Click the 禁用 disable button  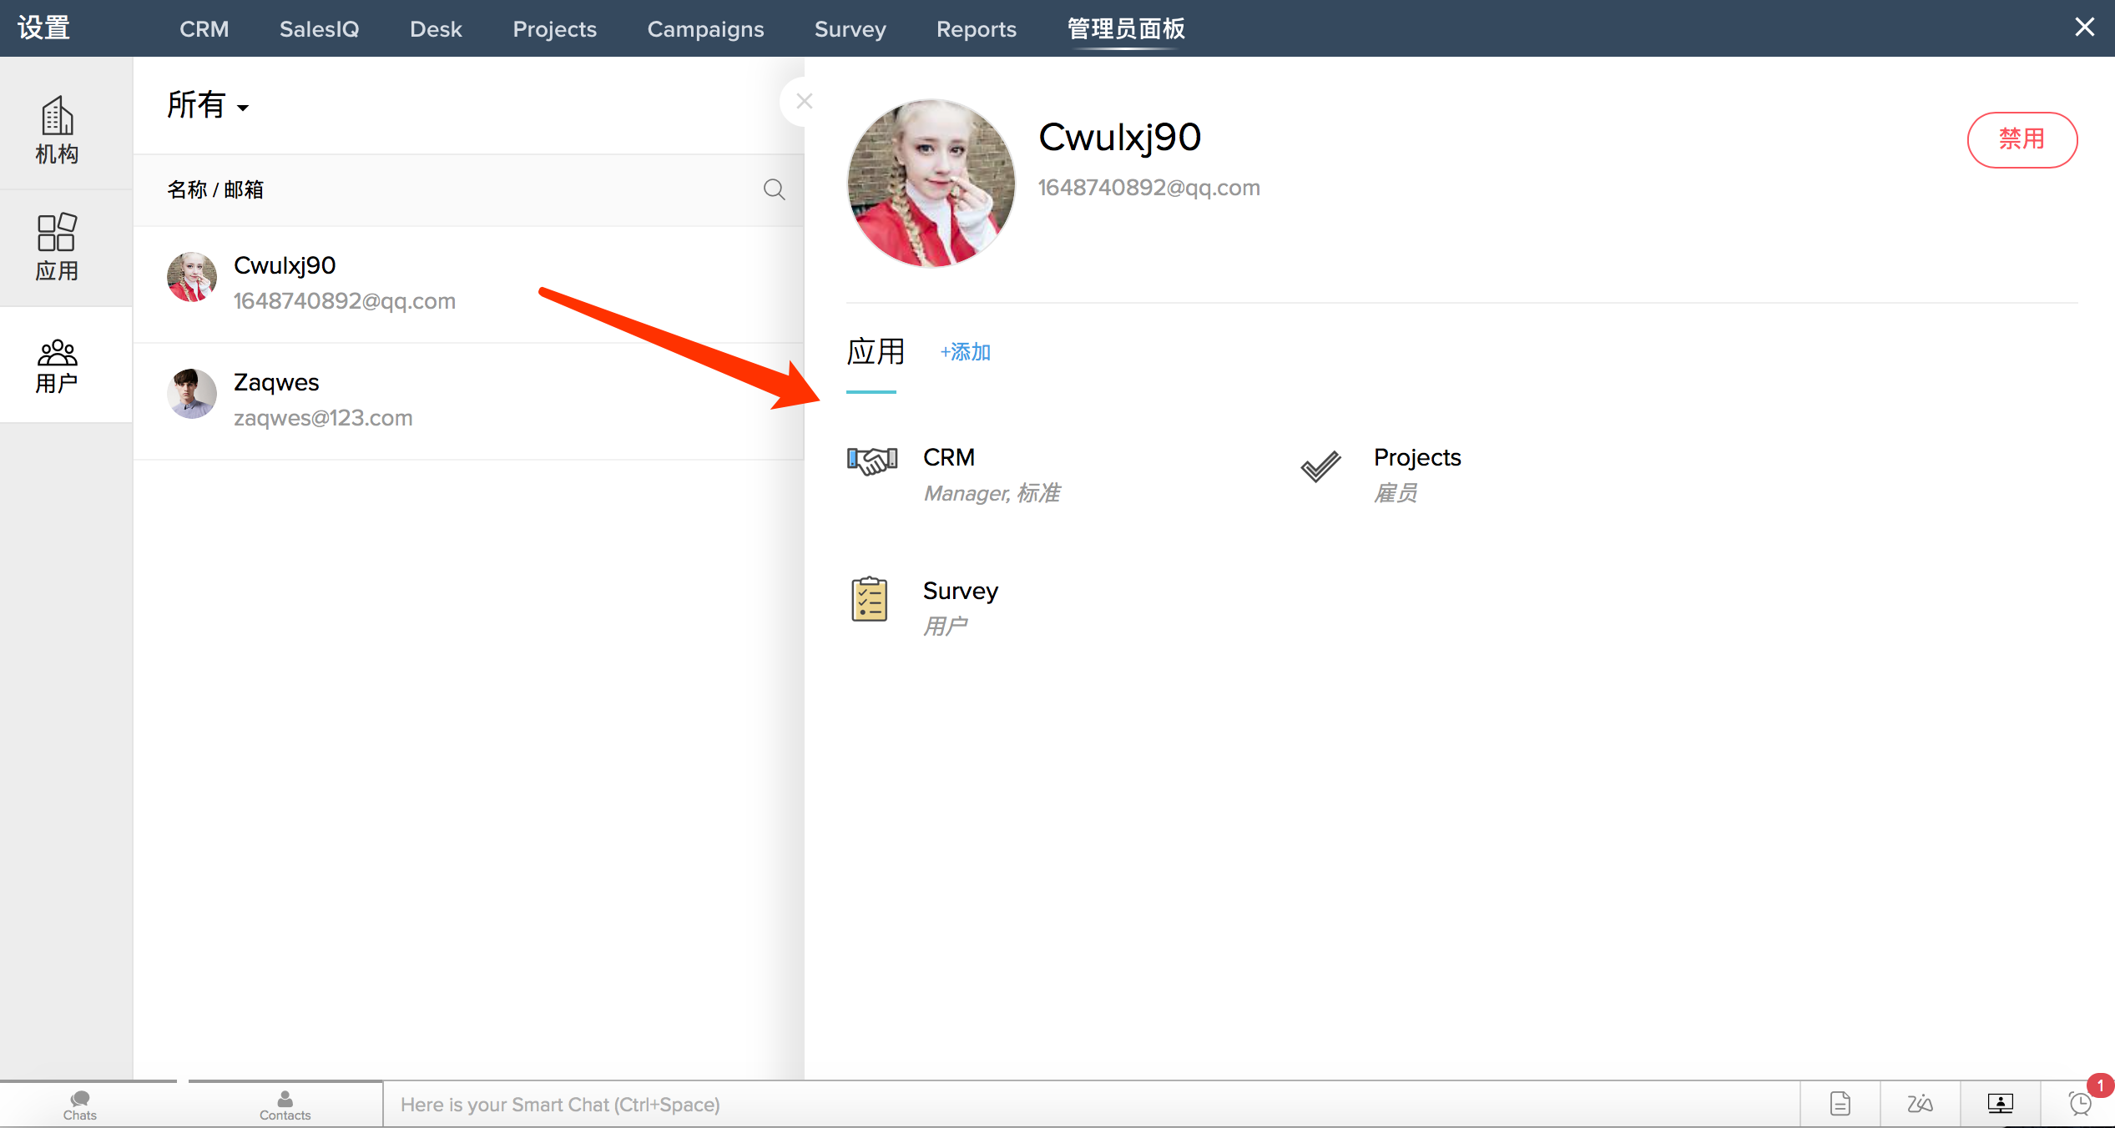click(2021, 139)
